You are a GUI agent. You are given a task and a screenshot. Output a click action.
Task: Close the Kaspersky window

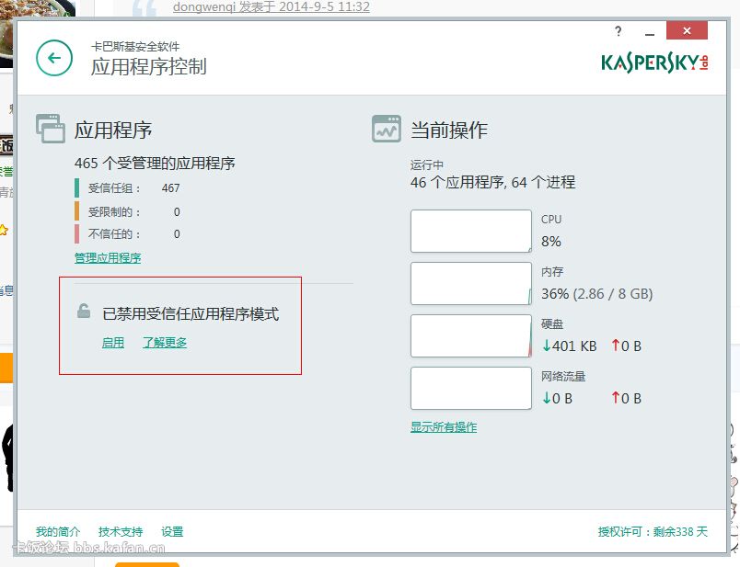[x=687, y=30]
